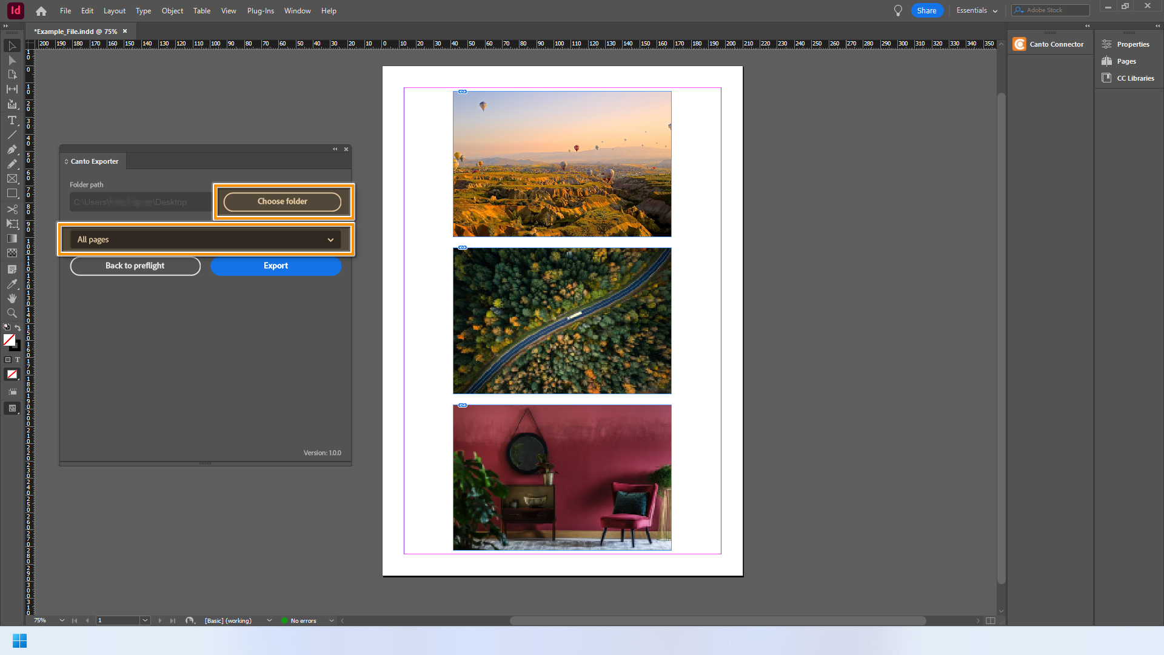
Task: Select the Rectangle Frame tool
Action: point(12,179)
